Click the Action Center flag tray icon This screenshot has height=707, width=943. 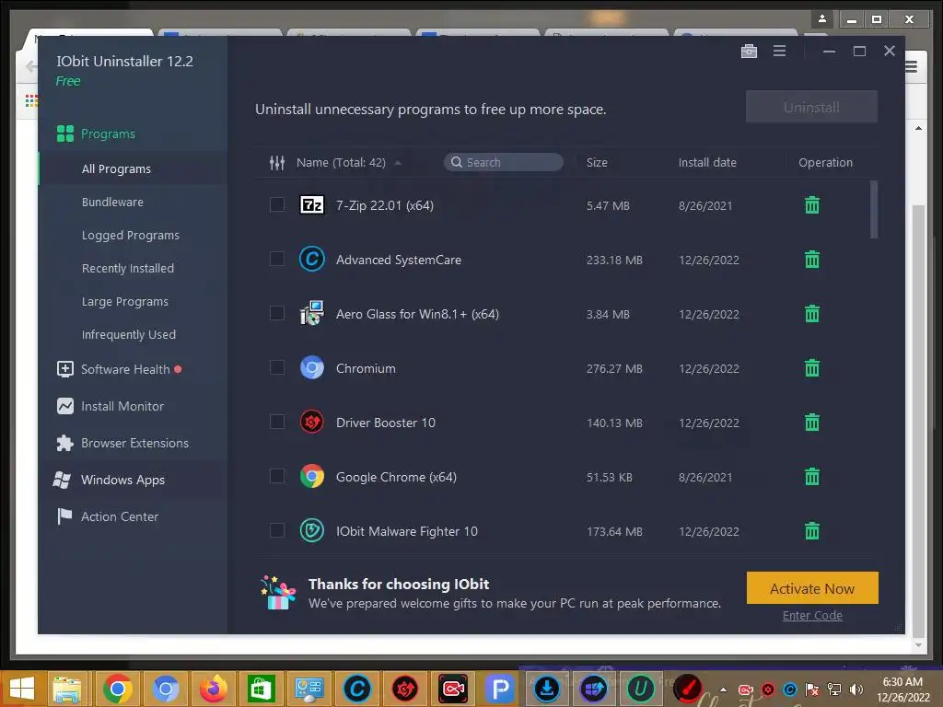coord(812,690)
